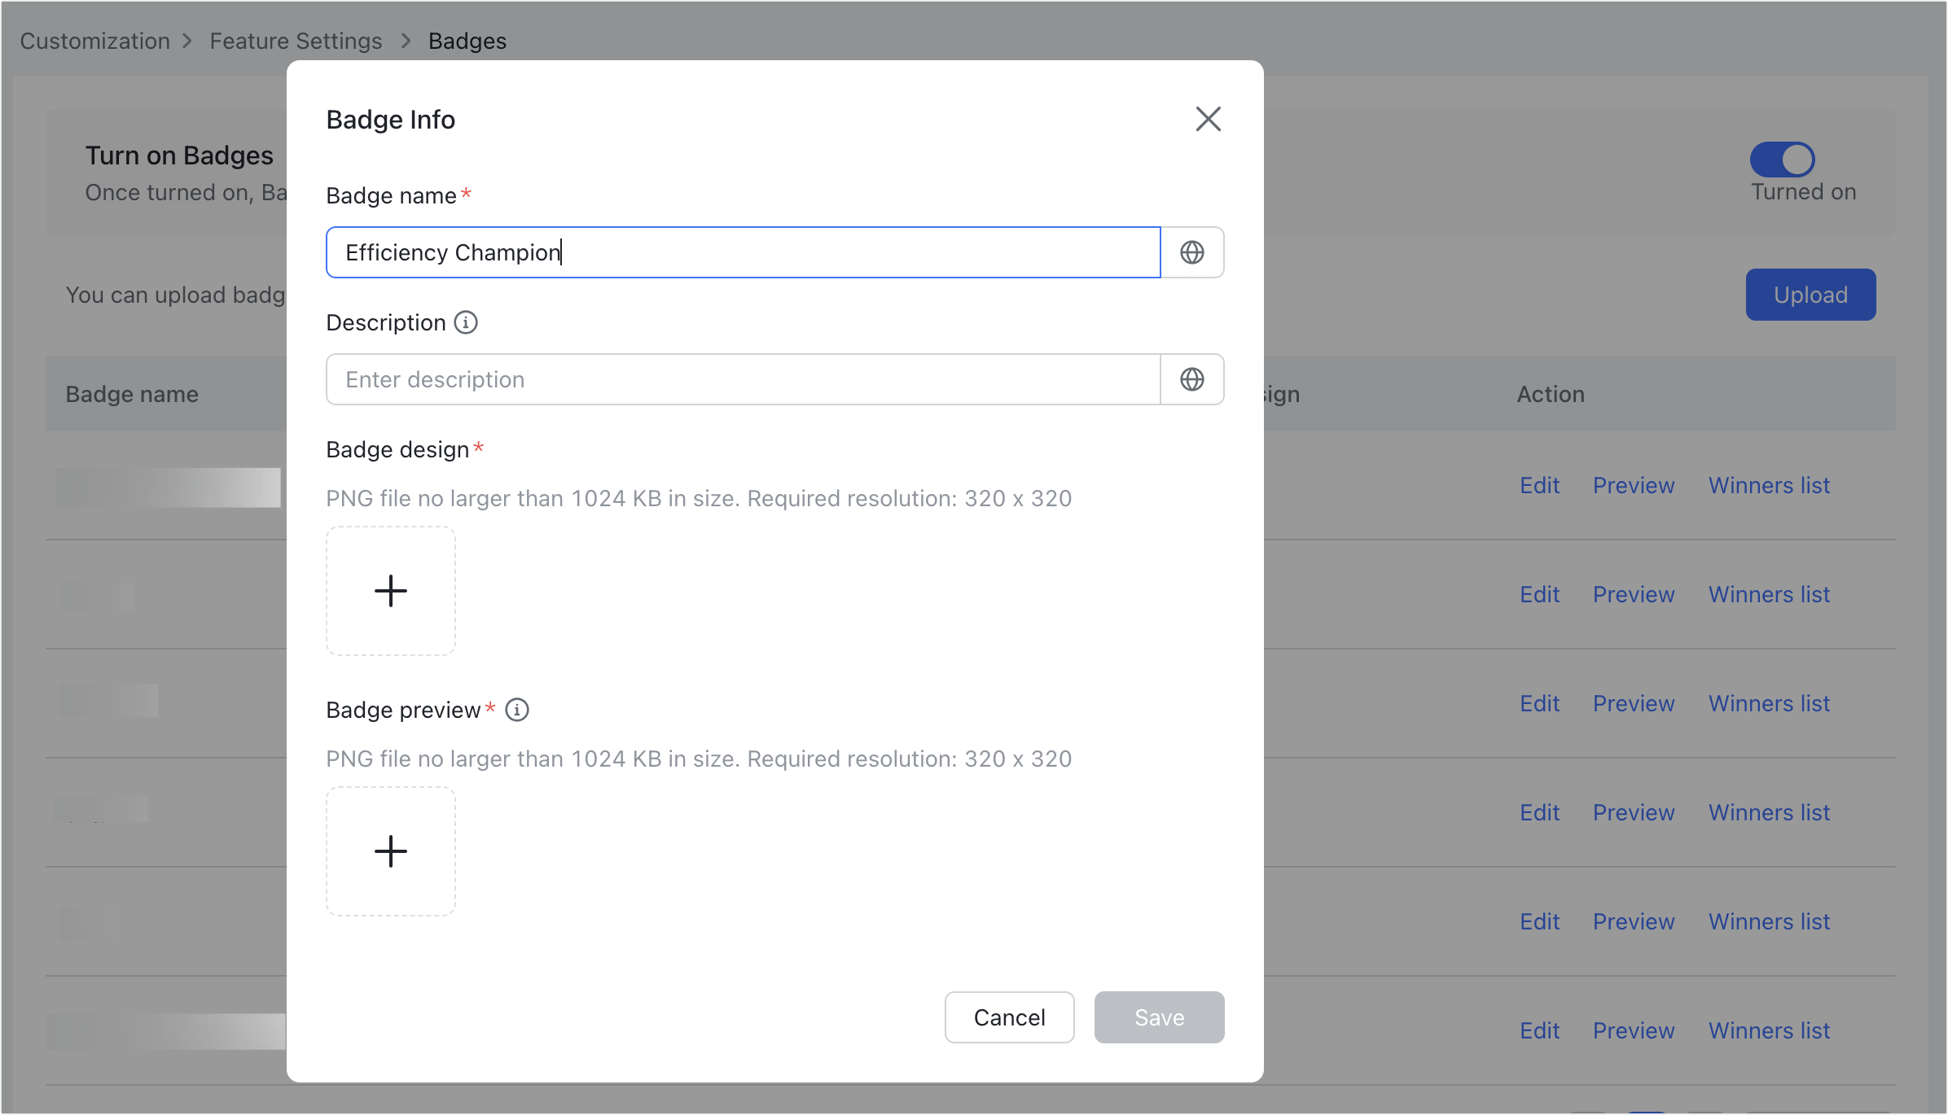
Task: Click the plus icon under Badge design
Action: point(391,591)
